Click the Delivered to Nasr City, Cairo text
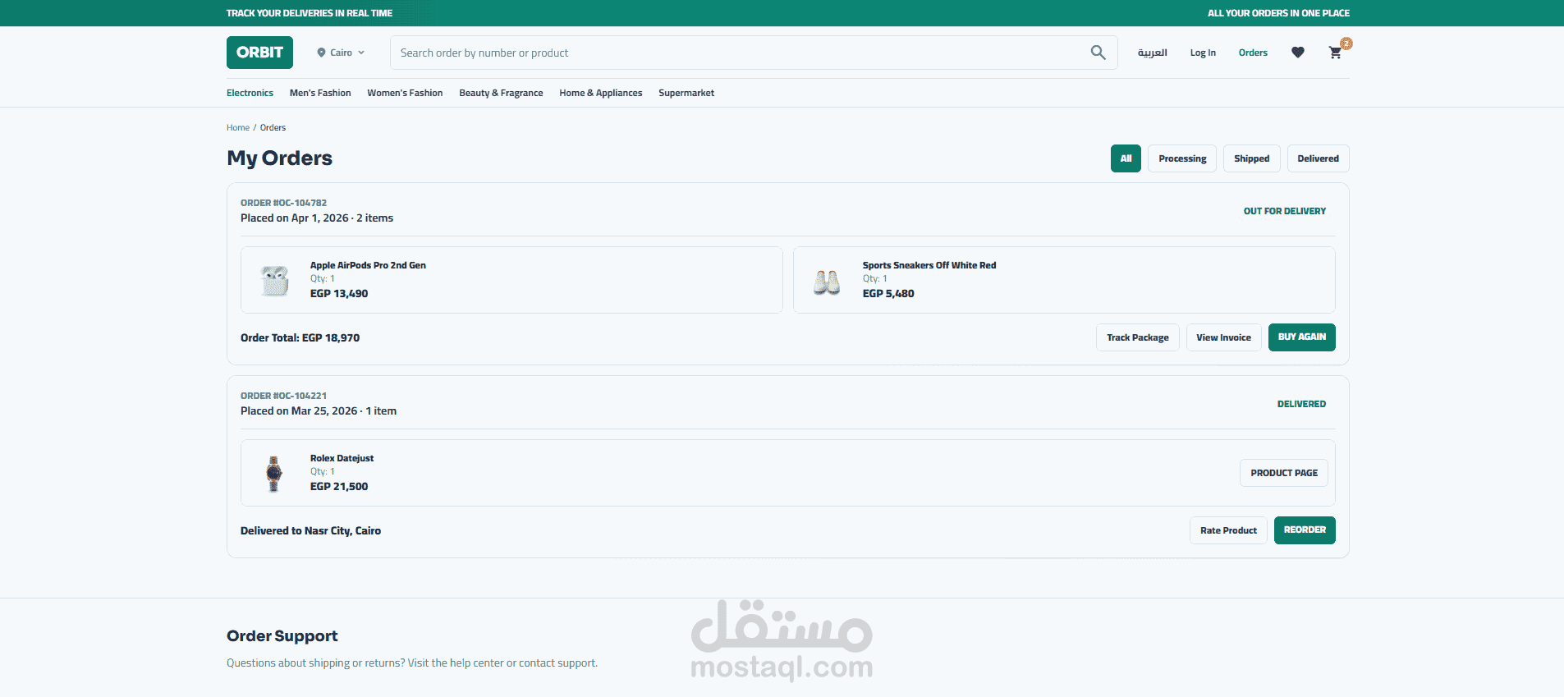 tap(310, 530)
